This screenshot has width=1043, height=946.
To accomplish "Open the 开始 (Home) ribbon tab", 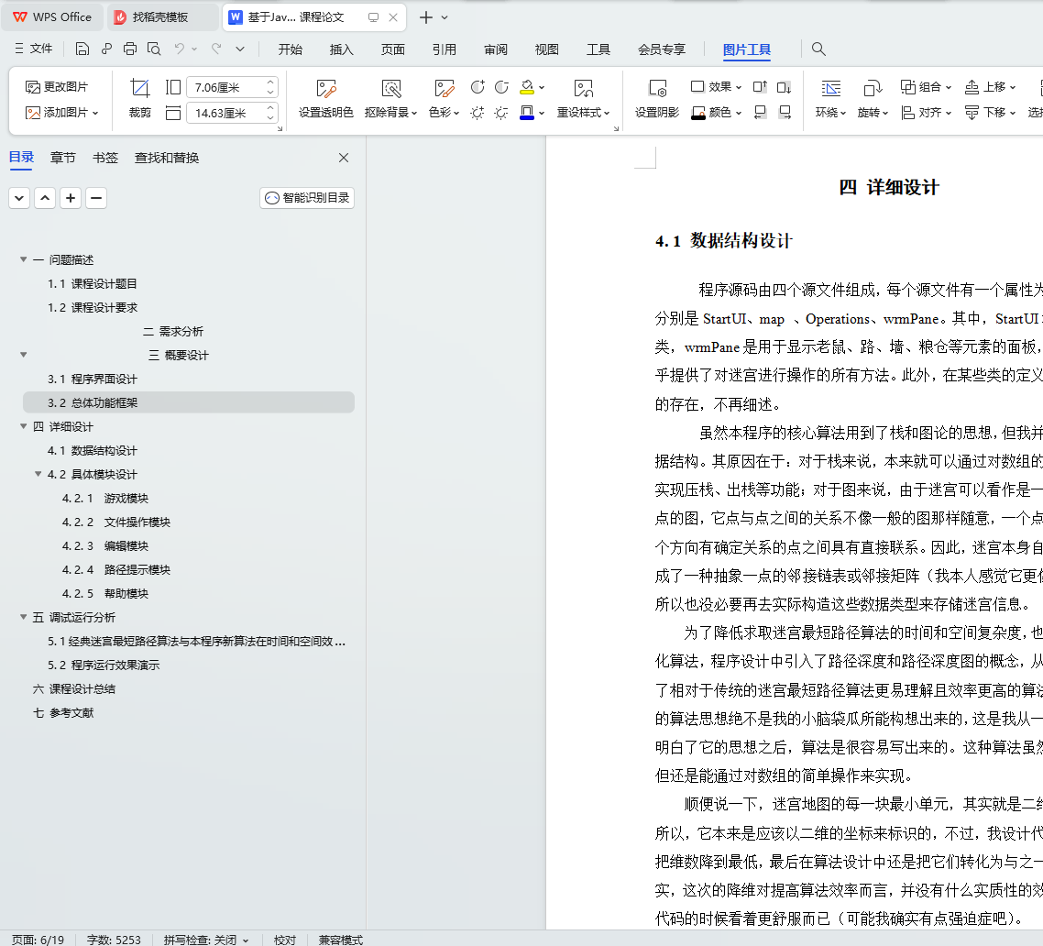I will (x=290, y=49).
